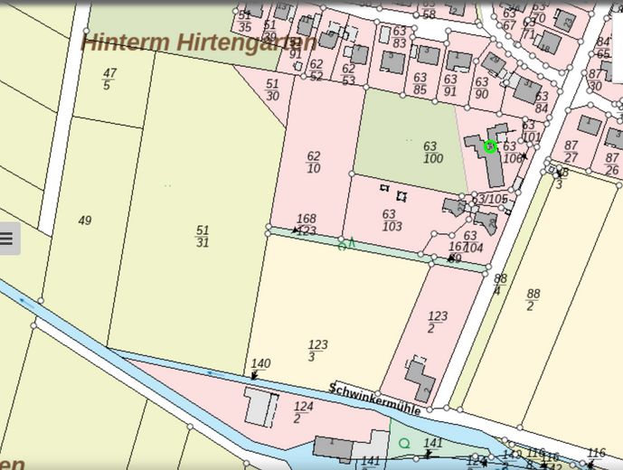
Task: Select the grey building in parcel 123/2
Action: point(420,379)
